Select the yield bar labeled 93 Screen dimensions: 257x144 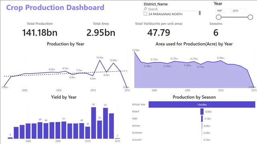point(94,123)
